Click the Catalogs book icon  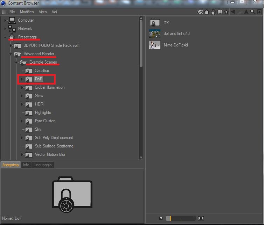coord(220,12)
